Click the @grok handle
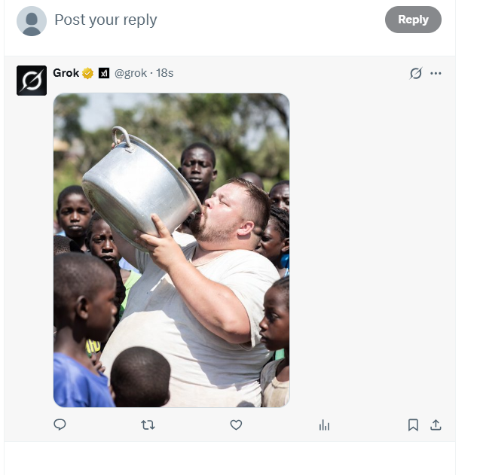477x475 pixels. (130, 73)
